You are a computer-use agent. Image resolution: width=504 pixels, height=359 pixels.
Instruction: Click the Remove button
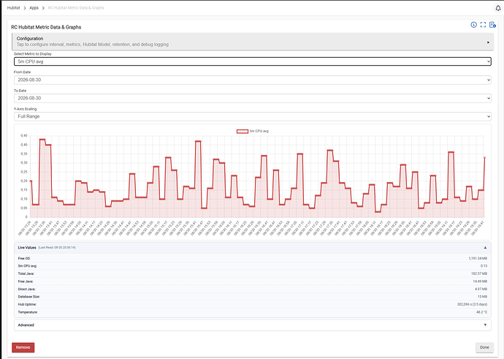click(x=23, y=347)
